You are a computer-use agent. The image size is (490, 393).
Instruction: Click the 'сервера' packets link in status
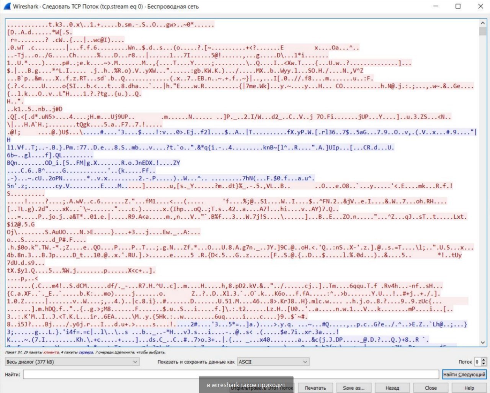click(x=86, y=352)
